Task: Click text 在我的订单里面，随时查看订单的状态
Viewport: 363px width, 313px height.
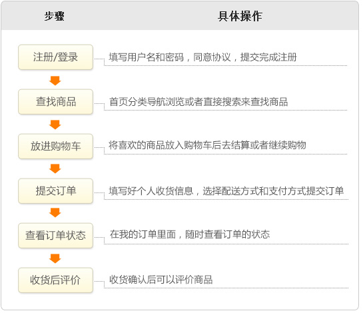Action: coord(190,234)
